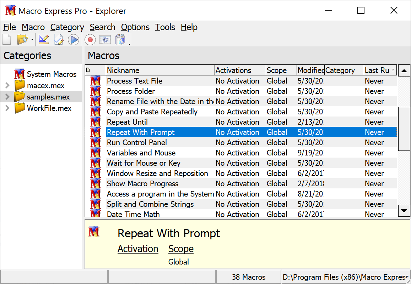Open the Search menu
Image resolution: width=411 pixels, height=284 pixels.
(102, 27)
